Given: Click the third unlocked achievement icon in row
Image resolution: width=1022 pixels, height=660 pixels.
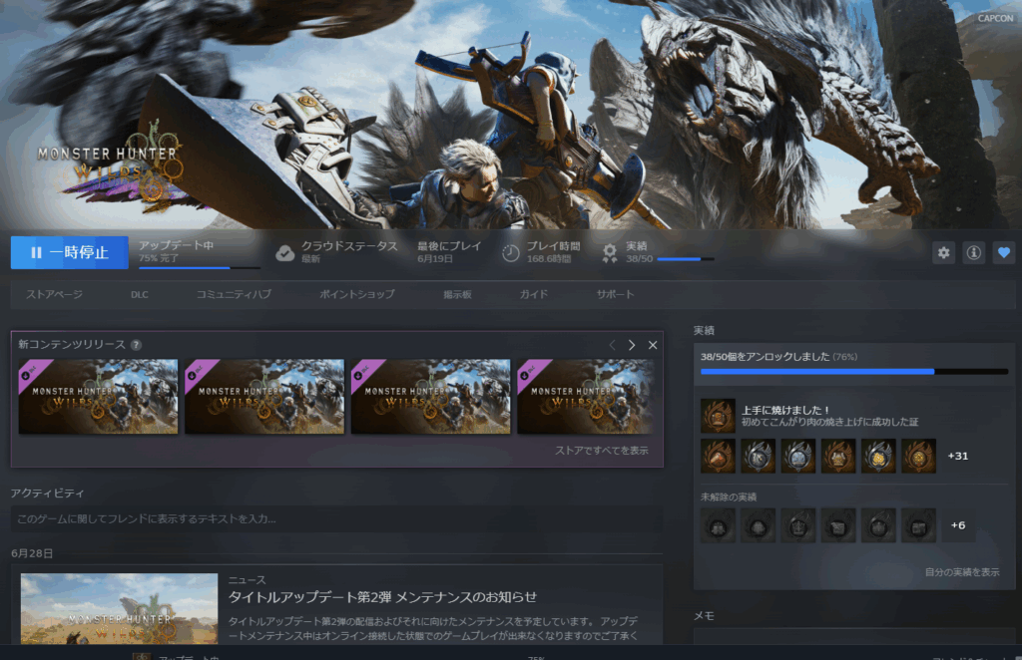Looking at the screenshot, I should (798, 456).
